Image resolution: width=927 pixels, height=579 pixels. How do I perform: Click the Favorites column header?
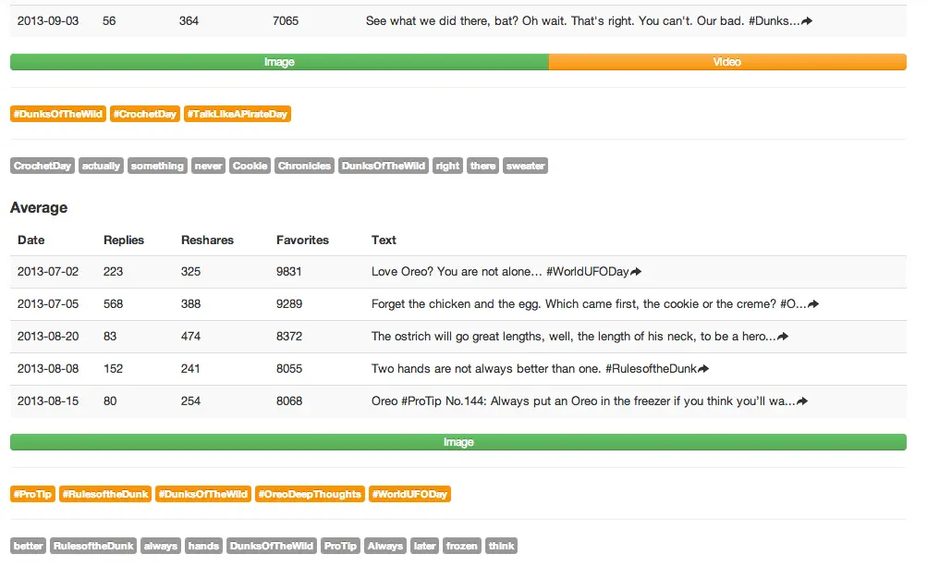coord(302,240)
